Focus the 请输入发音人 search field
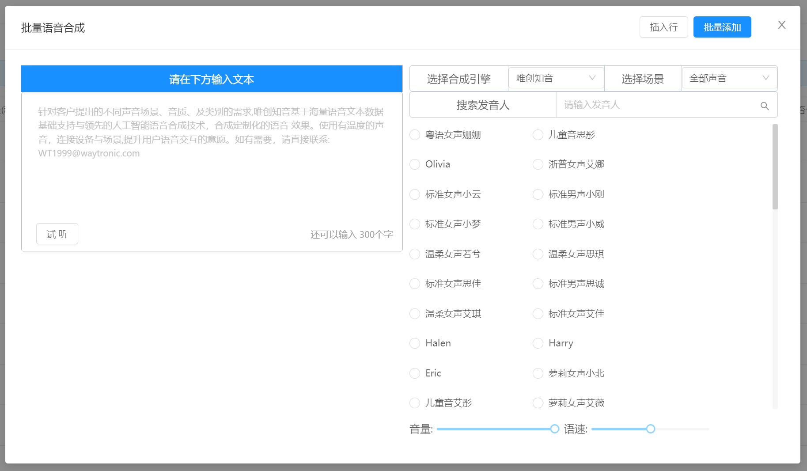The image size is (807, 471). [658, 105]
